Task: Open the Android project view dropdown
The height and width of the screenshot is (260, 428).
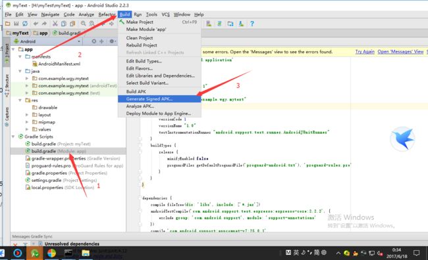Action: coord(47,41)
